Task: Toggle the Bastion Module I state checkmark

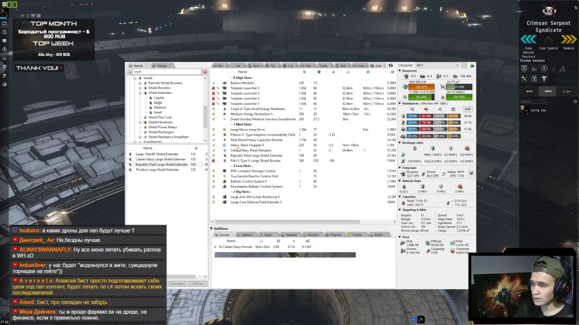Action: coord(214,83)
